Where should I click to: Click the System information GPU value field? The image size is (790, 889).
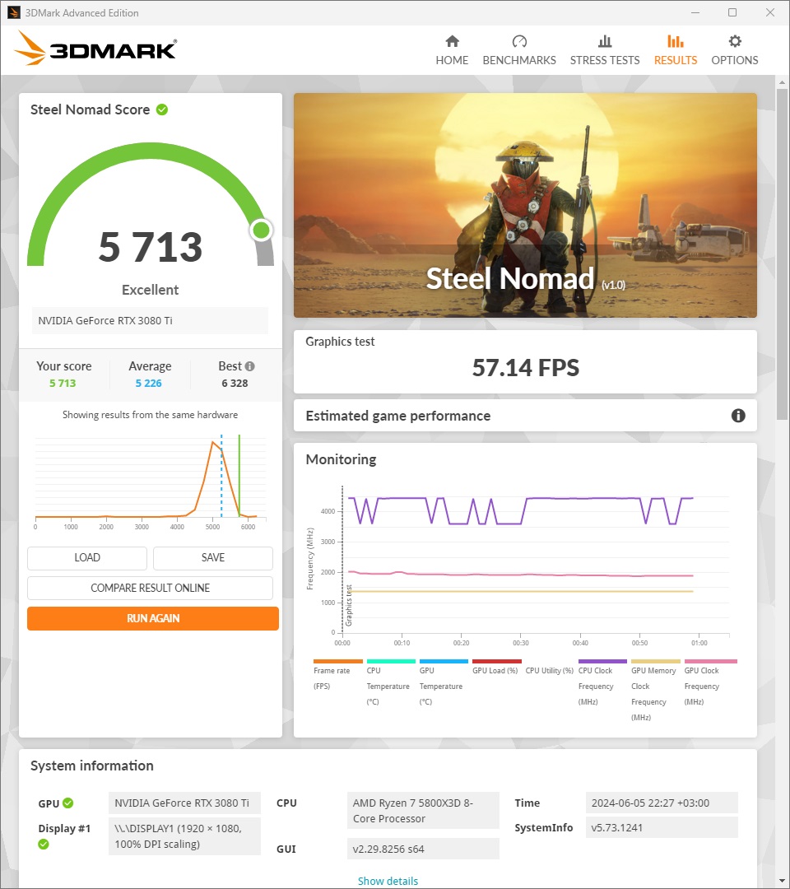pyautogui.click(x=184, y=803)
